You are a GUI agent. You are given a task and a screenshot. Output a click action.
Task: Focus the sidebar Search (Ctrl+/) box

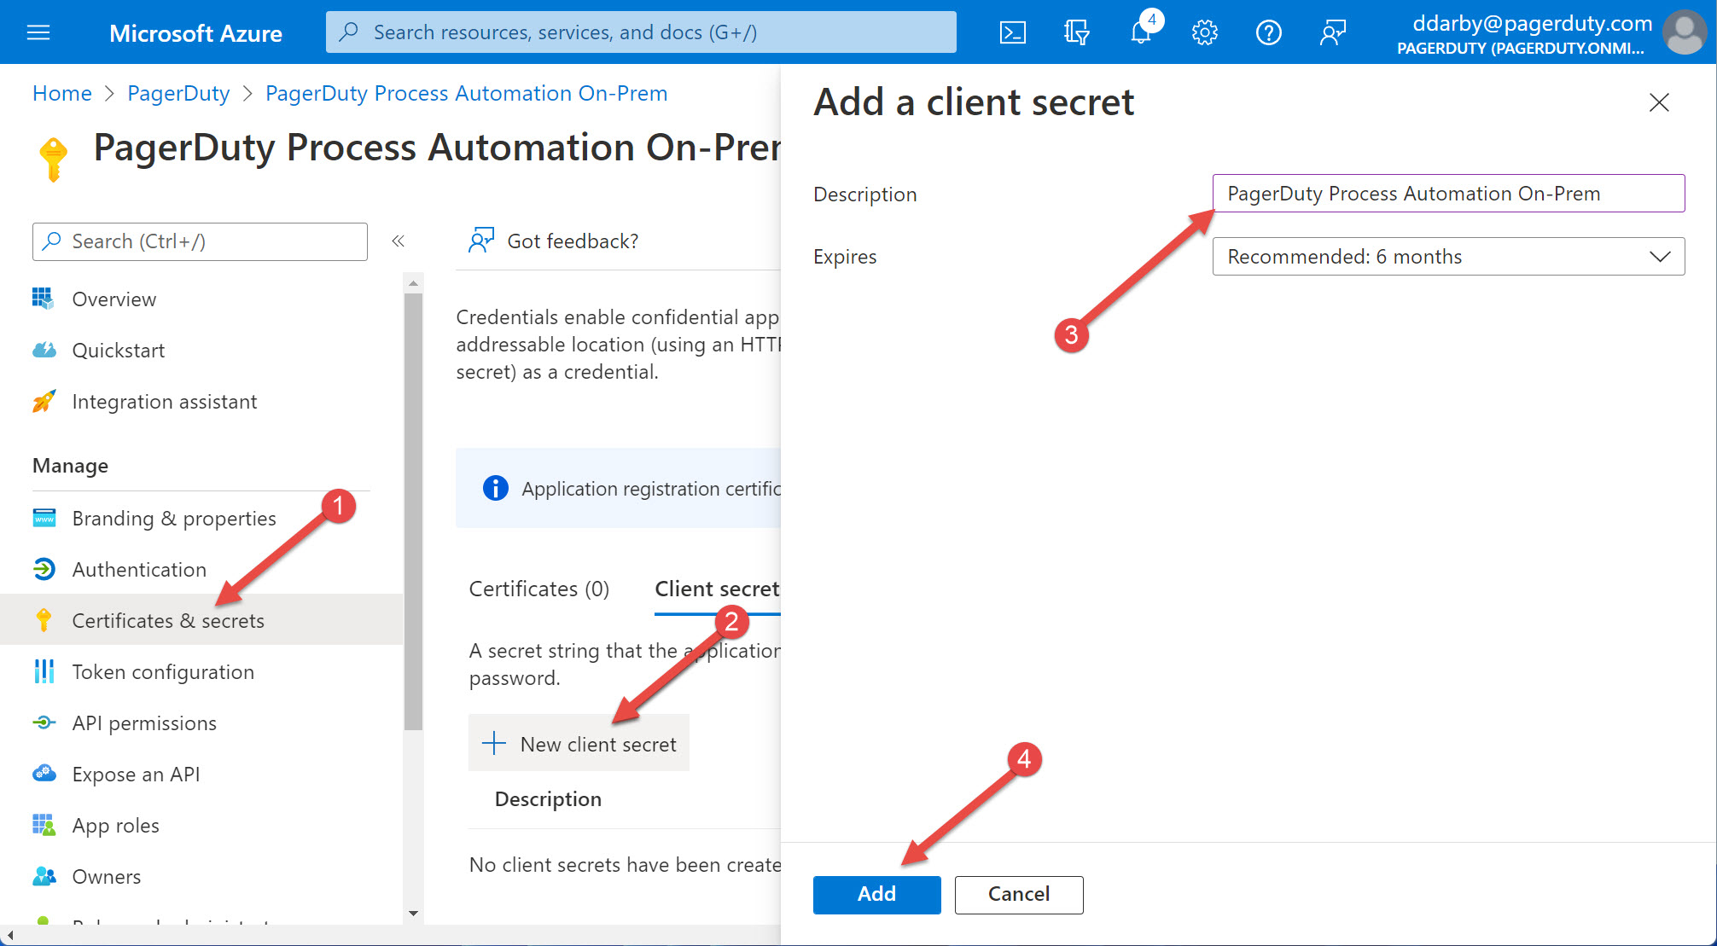(x=200, y=241)
